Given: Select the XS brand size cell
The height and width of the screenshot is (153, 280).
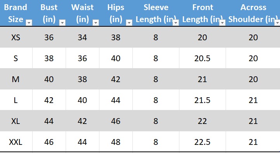Looking at the screenshot, I should pyautogui.click(x=16, y=37).
